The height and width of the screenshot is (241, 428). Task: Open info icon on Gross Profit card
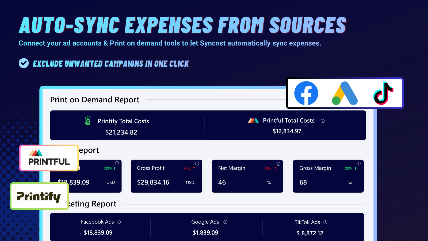197,164
